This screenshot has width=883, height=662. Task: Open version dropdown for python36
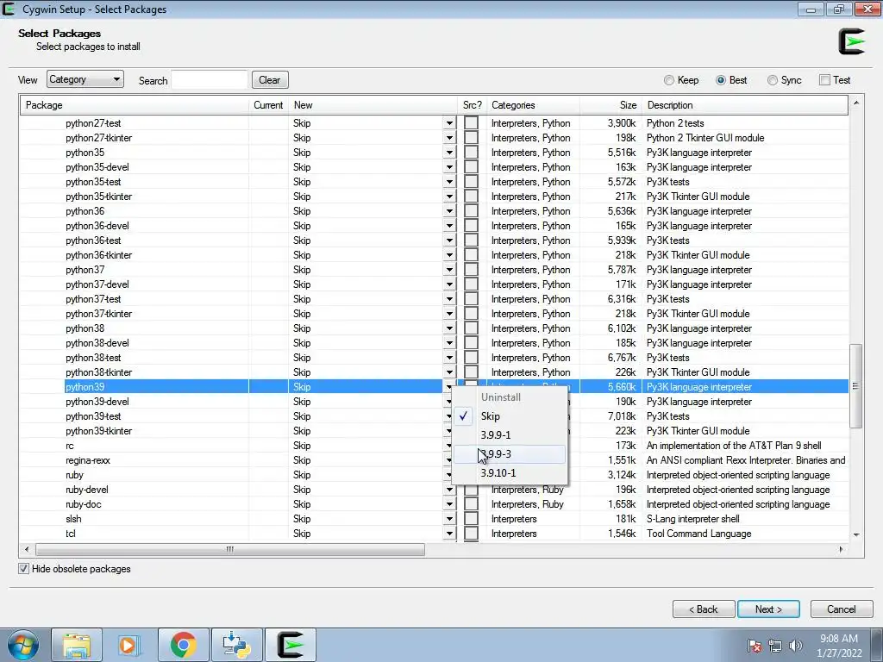click(x=449, y=211)
